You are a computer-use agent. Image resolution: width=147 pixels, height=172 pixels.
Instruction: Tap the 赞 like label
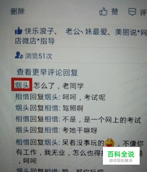(115, 11)
